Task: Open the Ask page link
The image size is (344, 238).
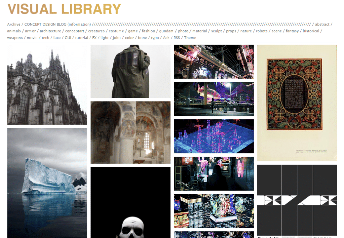Action: click(166, 38)
